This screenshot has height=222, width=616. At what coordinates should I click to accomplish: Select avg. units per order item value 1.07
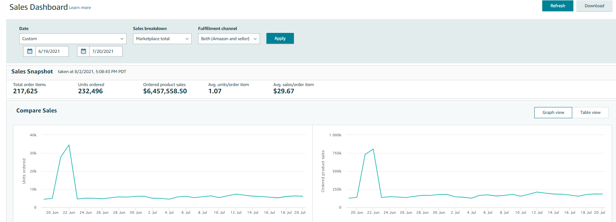[215, 91]
